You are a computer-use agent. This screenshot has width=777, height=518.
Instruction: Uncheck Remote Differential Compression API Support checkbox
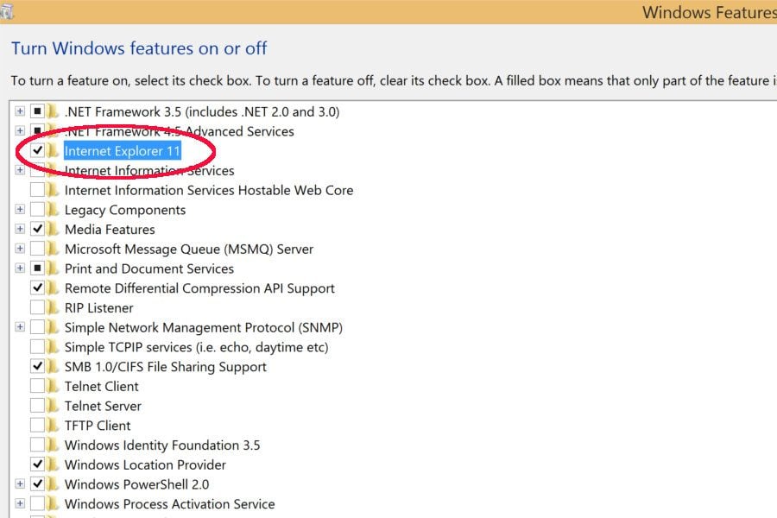[x=38, y=287]
